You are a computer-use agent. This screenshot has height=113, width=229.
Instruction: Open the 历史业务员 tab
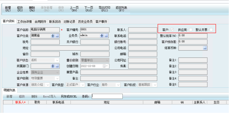tap(85, 22)
